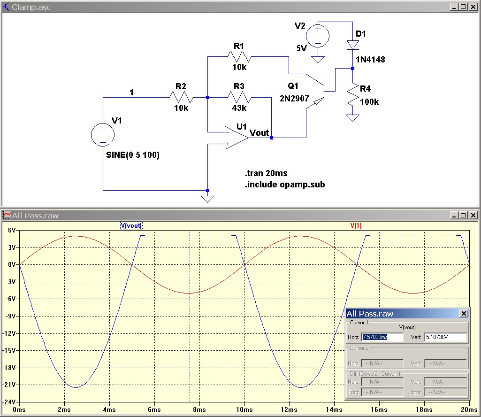Click the 20ms time axis label

click(469, 409)
